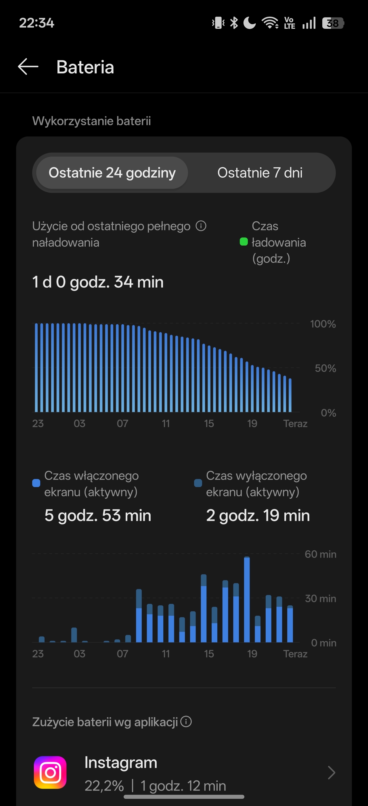
Task: Tap the Czas wyłączonego ekranu legend dot
Action: (198, 483)
